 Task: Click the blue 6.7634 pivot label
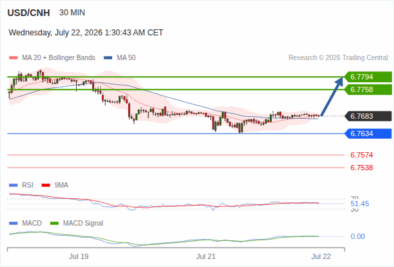coord(367,133)
